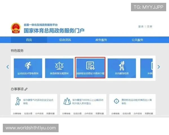Click 办件咨询 under 健身气功 card
The height and width of the screenshot is (135, 169).
click(39, 113)
